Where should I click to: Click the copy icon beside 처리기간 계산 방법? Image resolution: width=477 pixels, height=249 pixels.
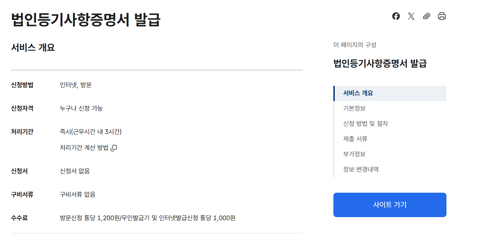(114, 148)
